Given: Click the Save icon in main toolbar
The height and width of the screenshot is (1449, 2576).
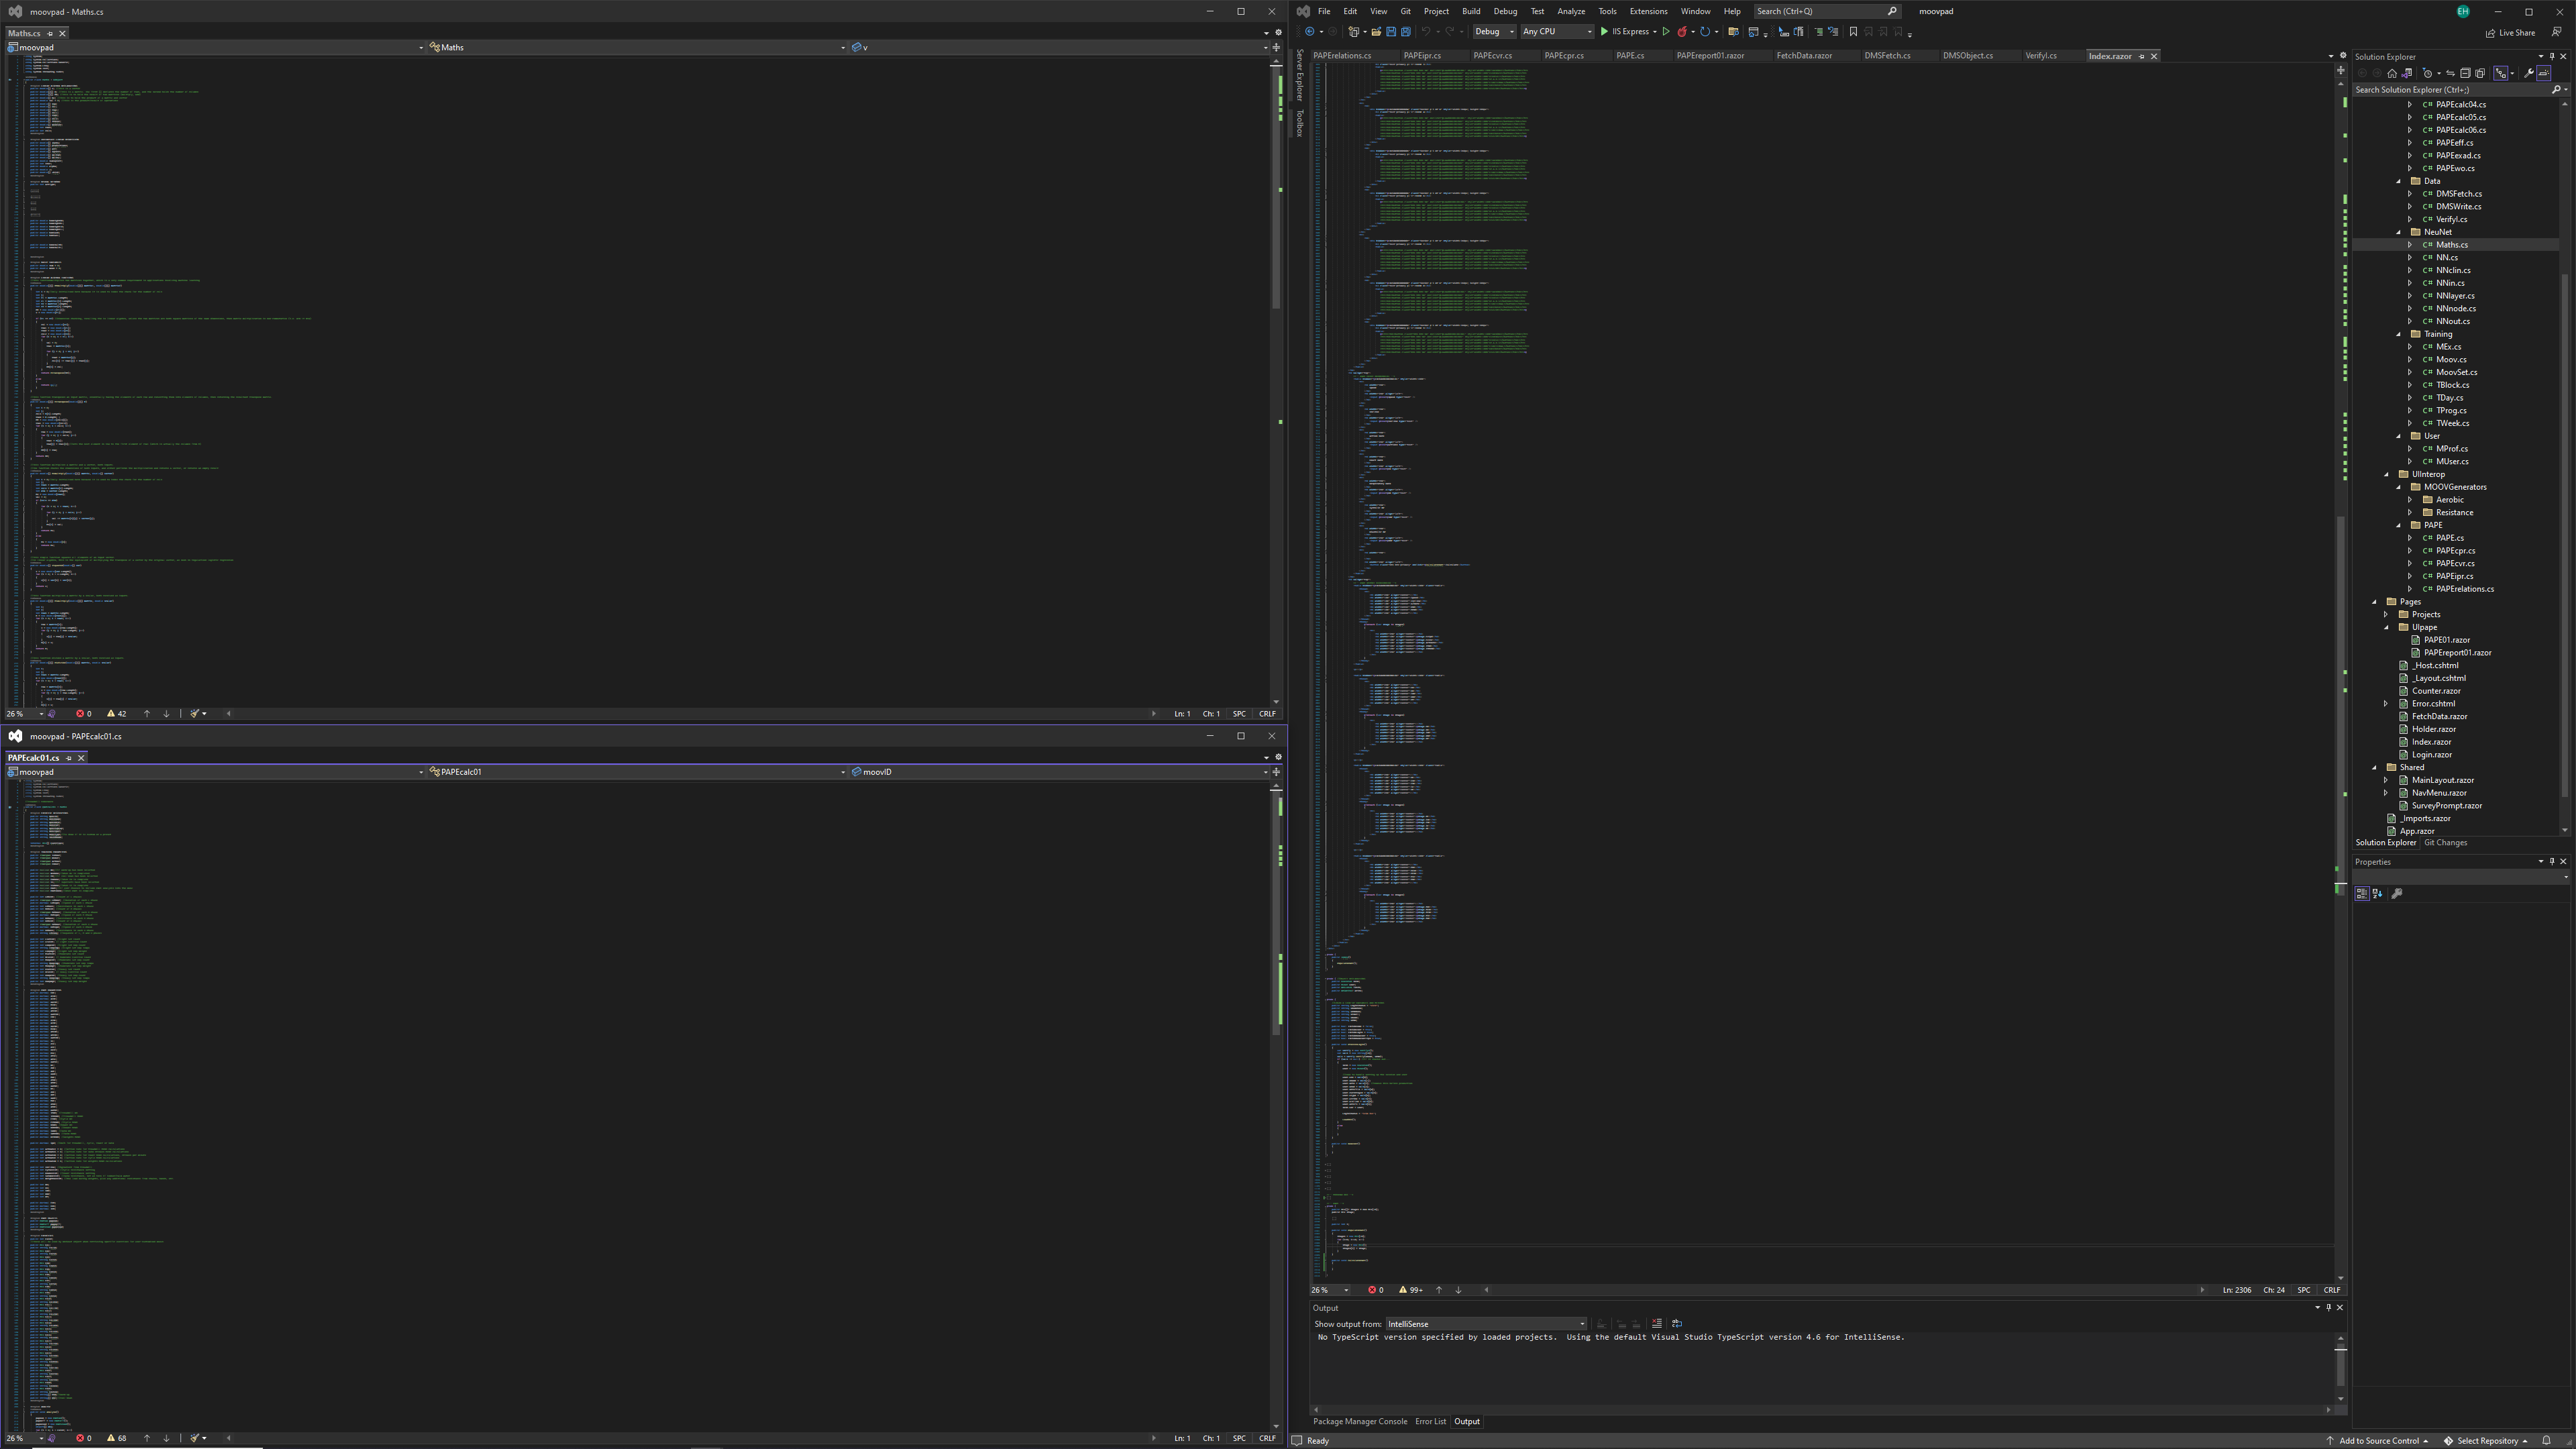Looking at the screenshot, I should (x=1392, y=32).
